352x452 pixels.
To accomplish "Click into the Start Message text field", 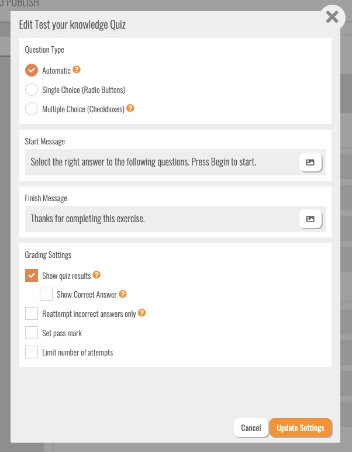I will 158,162.
